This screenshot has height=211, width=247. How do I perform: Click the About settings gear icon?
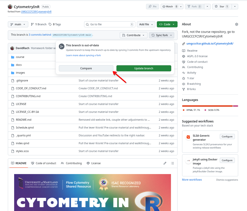point(236,24)
